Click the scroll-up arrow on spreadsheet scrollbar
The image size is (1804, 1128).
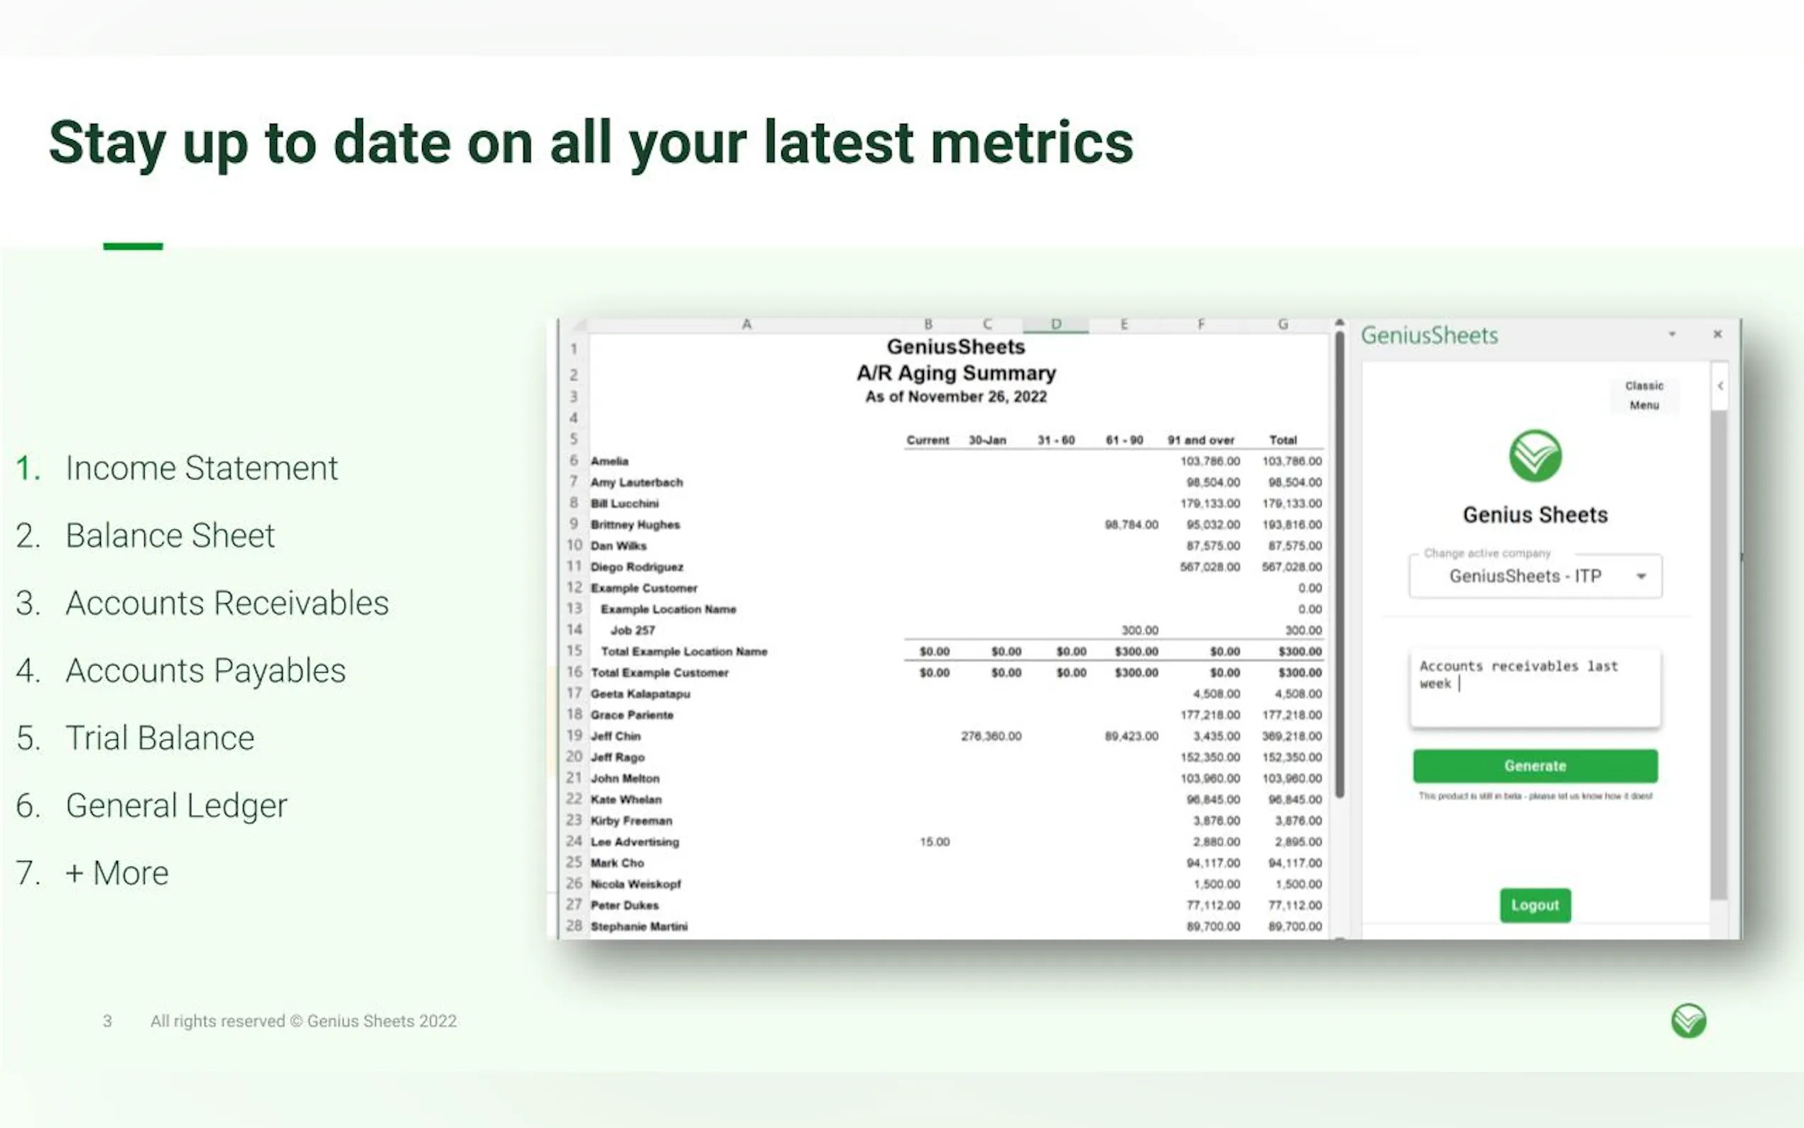[1340, 322]
